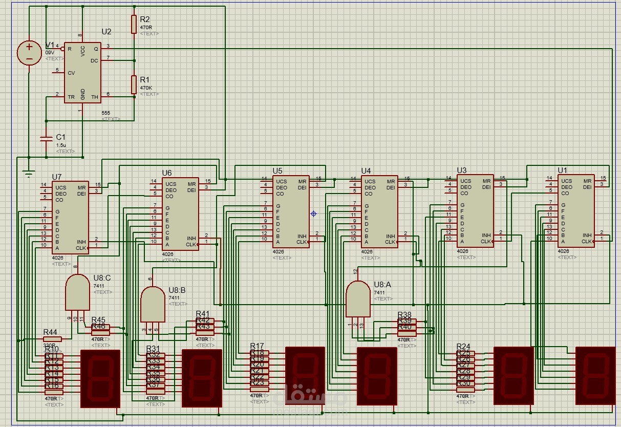
Task: Select the U5 4026 counter chip
Action: pos(291,212)
